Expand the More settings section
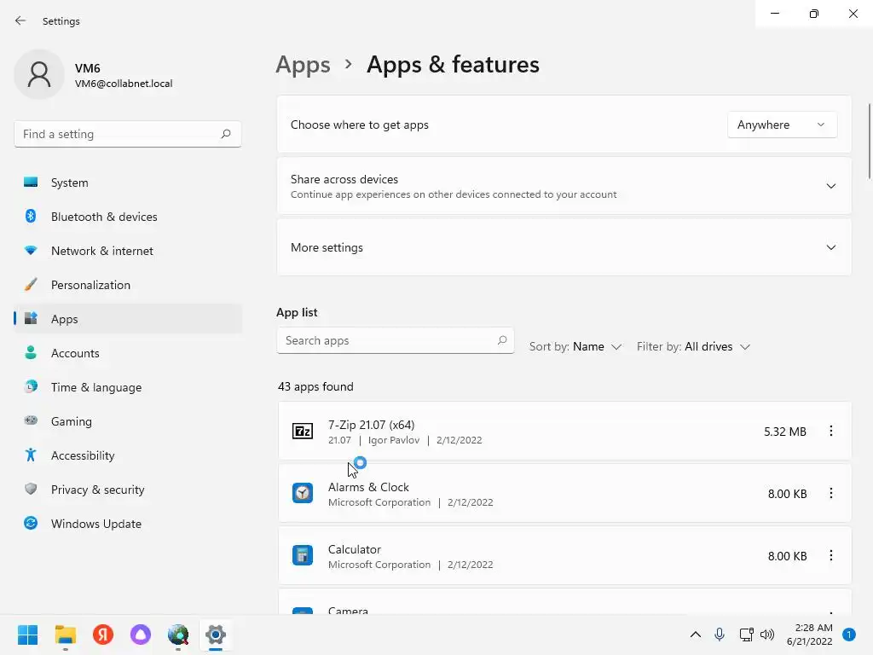The height and width of the screenshot is (655, 873). pos(830,247)
